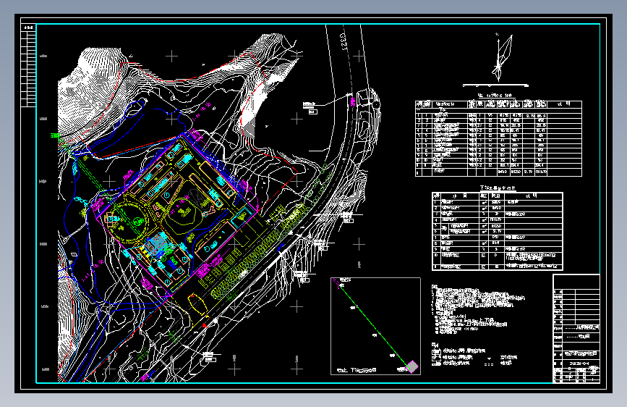Select the circle symbol beside road G321

coord(376,104)
